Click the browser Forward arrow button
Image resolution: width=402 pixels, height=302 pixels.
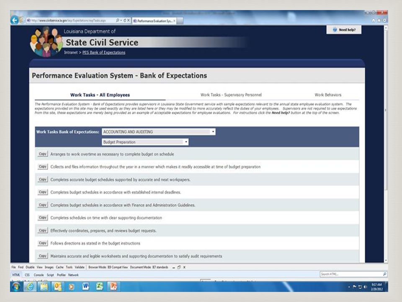click(22, 20)
